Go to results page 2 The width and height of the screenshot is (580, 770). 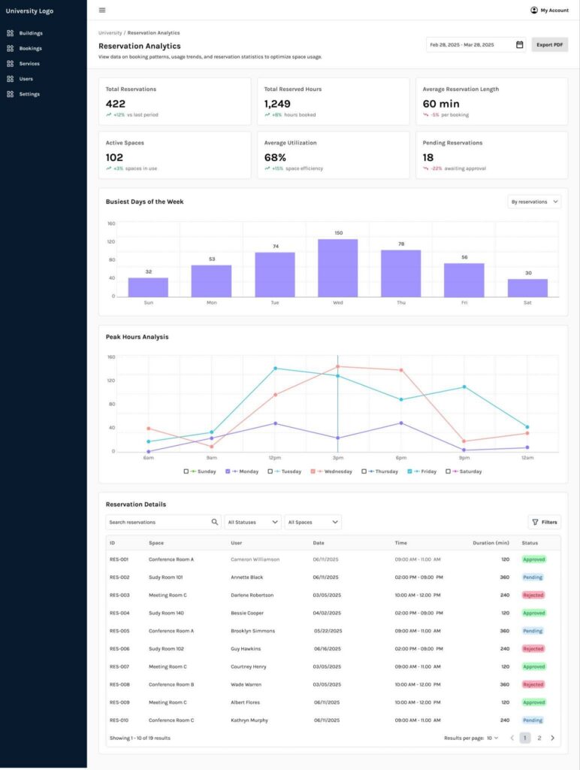click(539, 738)
